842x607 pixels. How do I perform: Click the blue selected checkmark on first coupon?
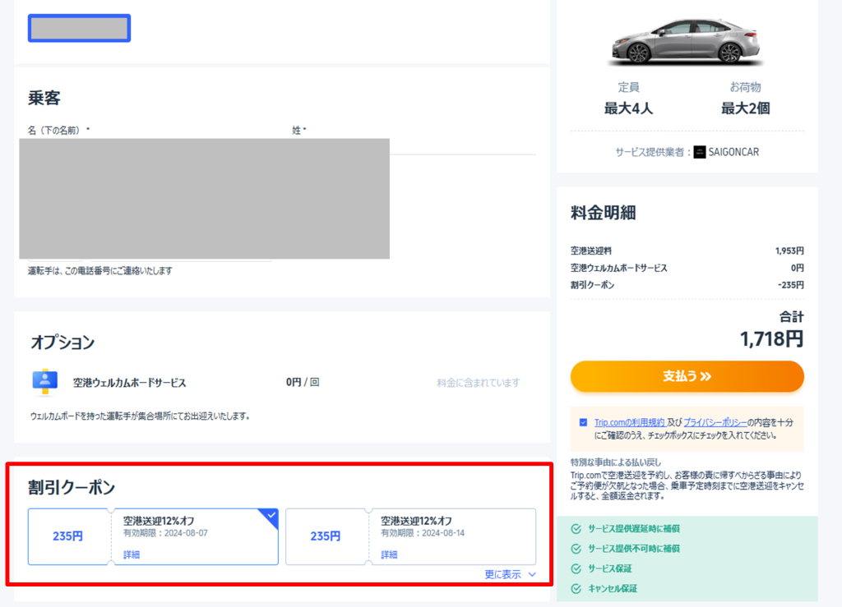[x=271, y=516]
